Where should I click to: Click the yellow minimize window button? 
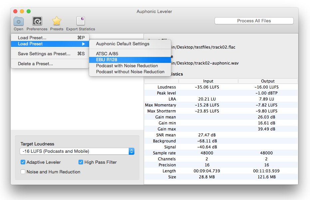22,11
